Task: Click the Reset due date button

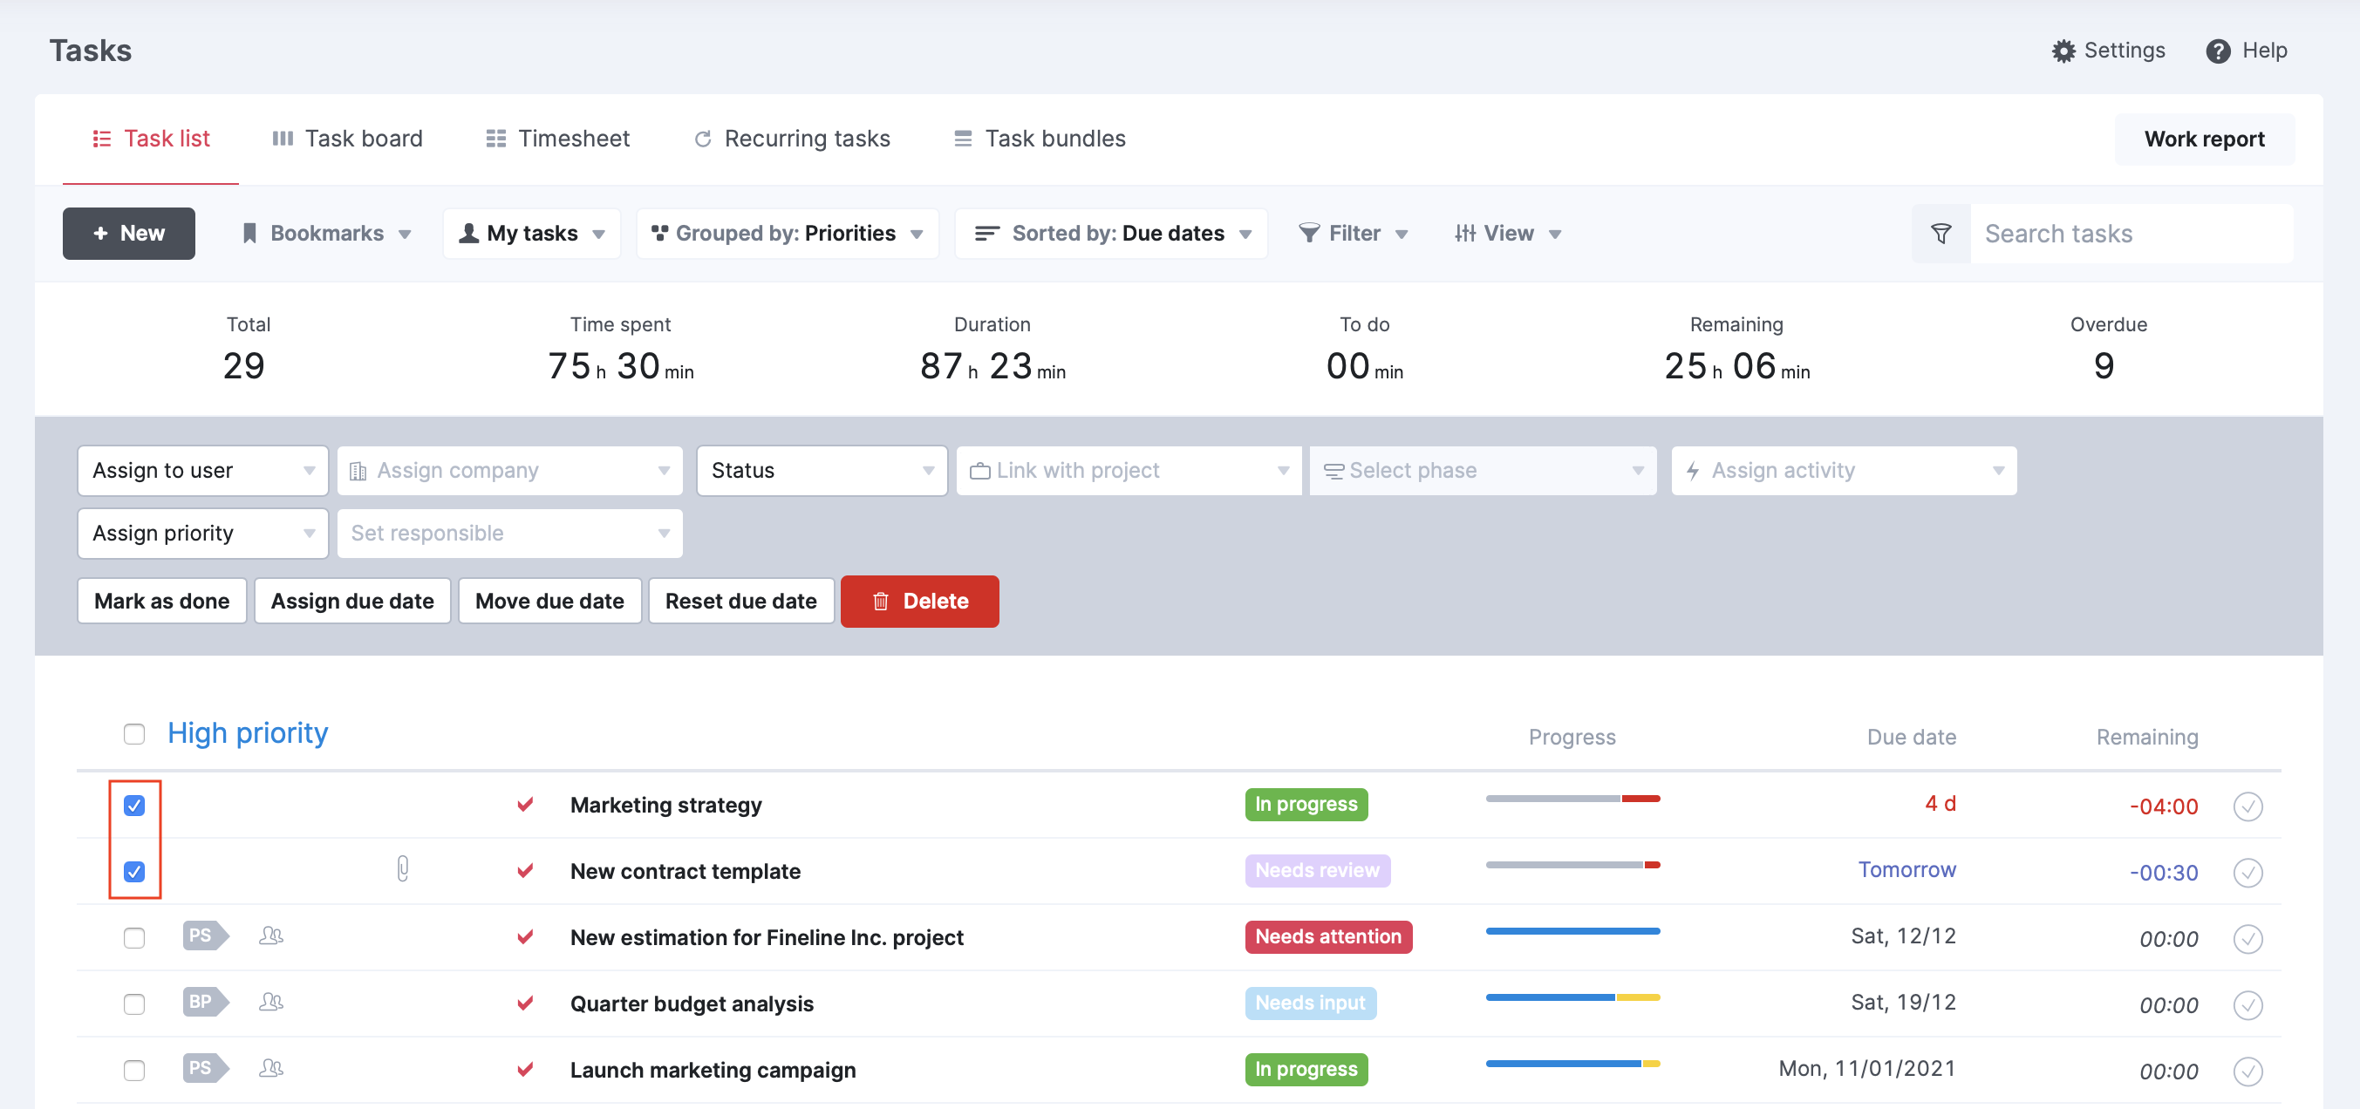Action: [740, 601]
